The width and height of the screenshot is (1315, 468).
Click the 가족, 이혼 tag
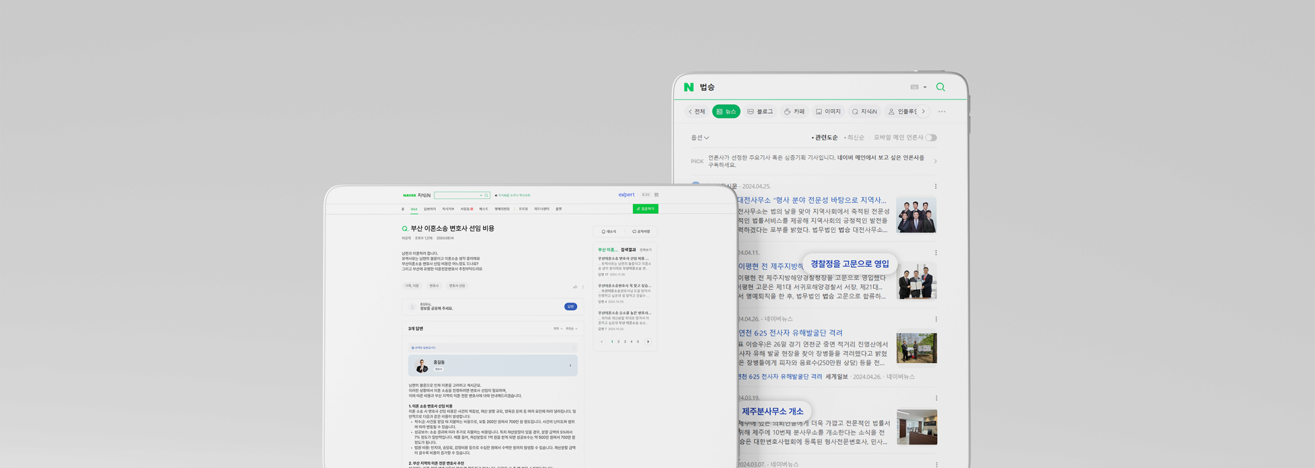(412, 286)
